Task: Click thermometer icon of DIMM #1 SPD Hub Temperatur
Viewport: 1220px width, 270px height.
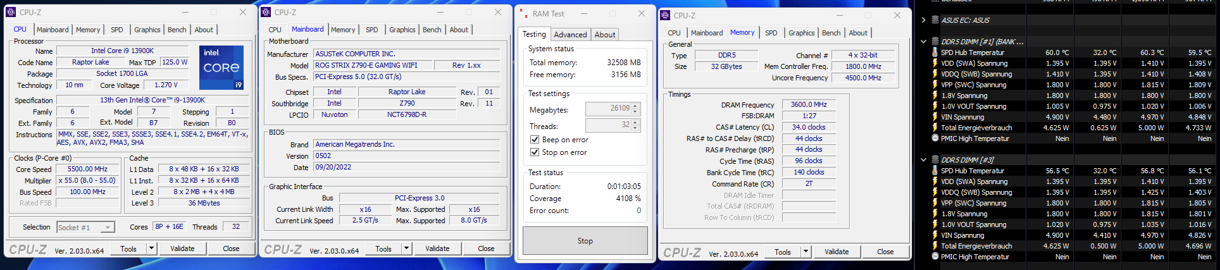Action: (935, 52)
